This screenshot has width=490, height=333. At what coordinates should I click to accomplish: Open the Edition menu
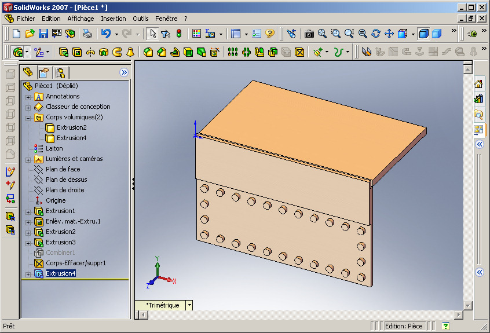(x=51, y=19)
